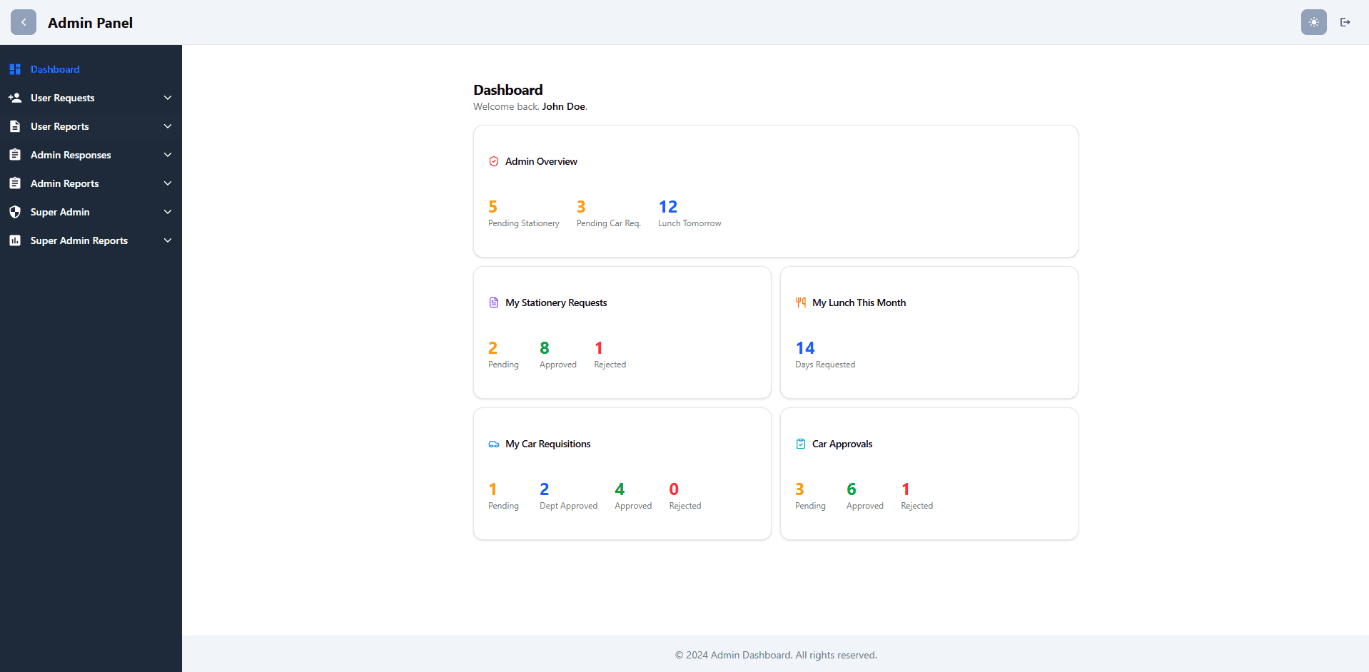Screen dimensions: 1369x672
Task: Expand the Admin Reports section
Action: [x=168, y=183]
